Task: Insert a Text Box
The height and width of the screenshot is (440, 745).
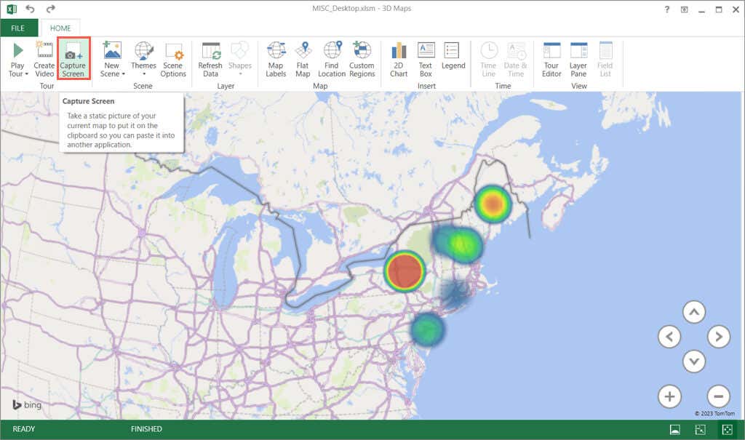Action: [426, 60]
